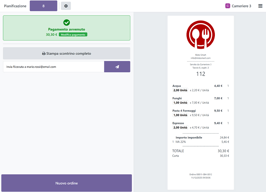
Task: Select the Funghi item on receipt
Action: 177,98
